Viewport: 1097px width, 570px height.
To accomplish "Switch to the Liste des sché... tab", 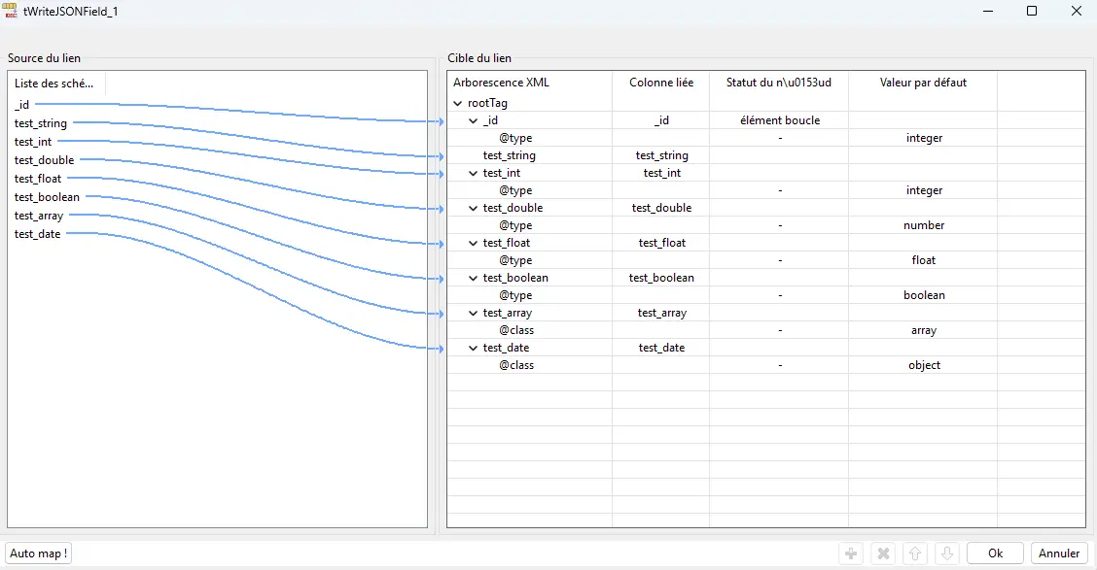I will [x=53, y=84].
